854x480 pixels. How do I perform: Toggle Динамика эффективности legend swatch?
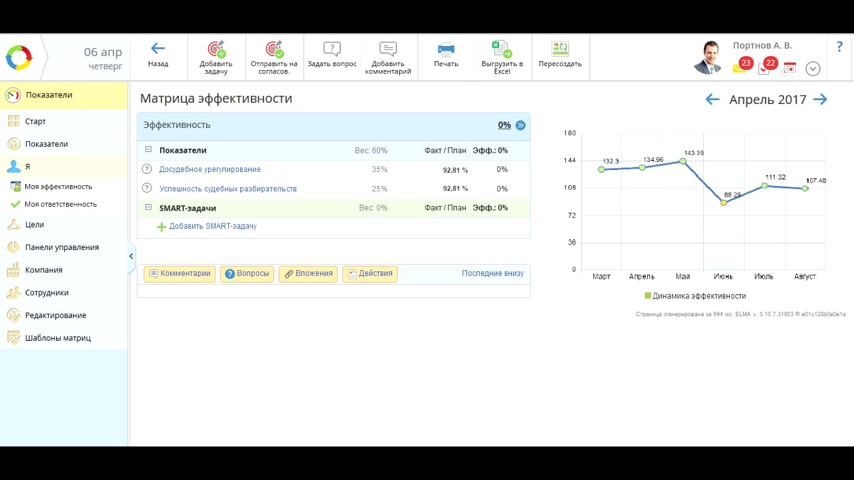click(x=648, y=295)
